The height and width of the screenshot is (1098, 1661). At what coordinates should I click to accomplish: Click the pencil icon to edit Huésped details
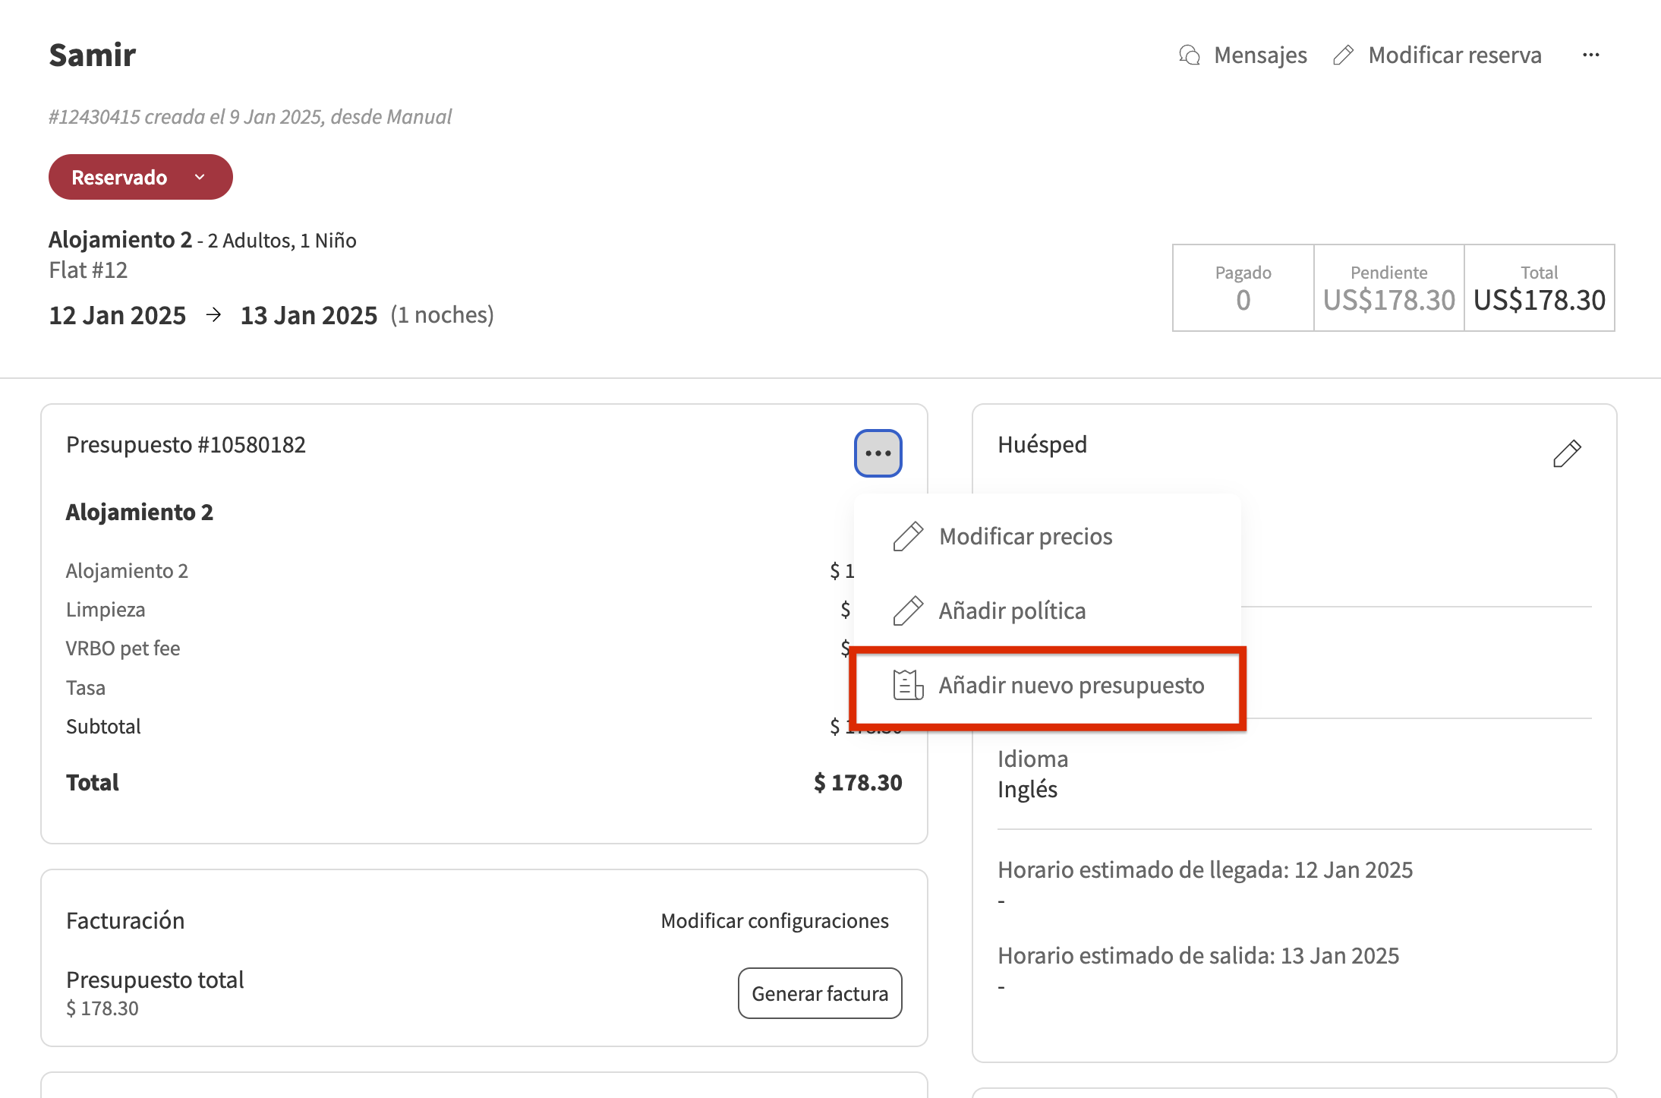(x=1567, y=453)
